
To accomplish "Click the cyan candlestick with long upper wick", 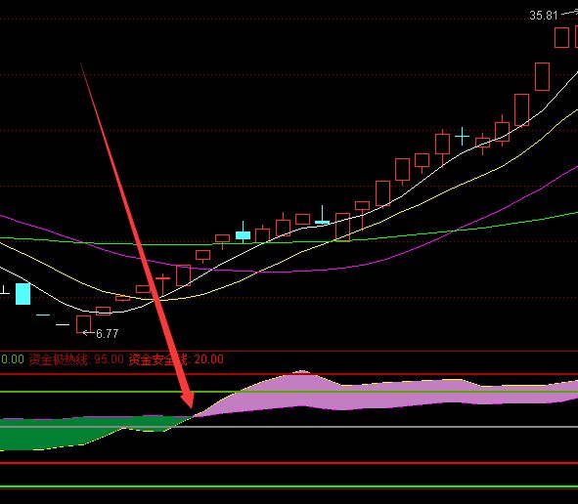I will [322, 216].
